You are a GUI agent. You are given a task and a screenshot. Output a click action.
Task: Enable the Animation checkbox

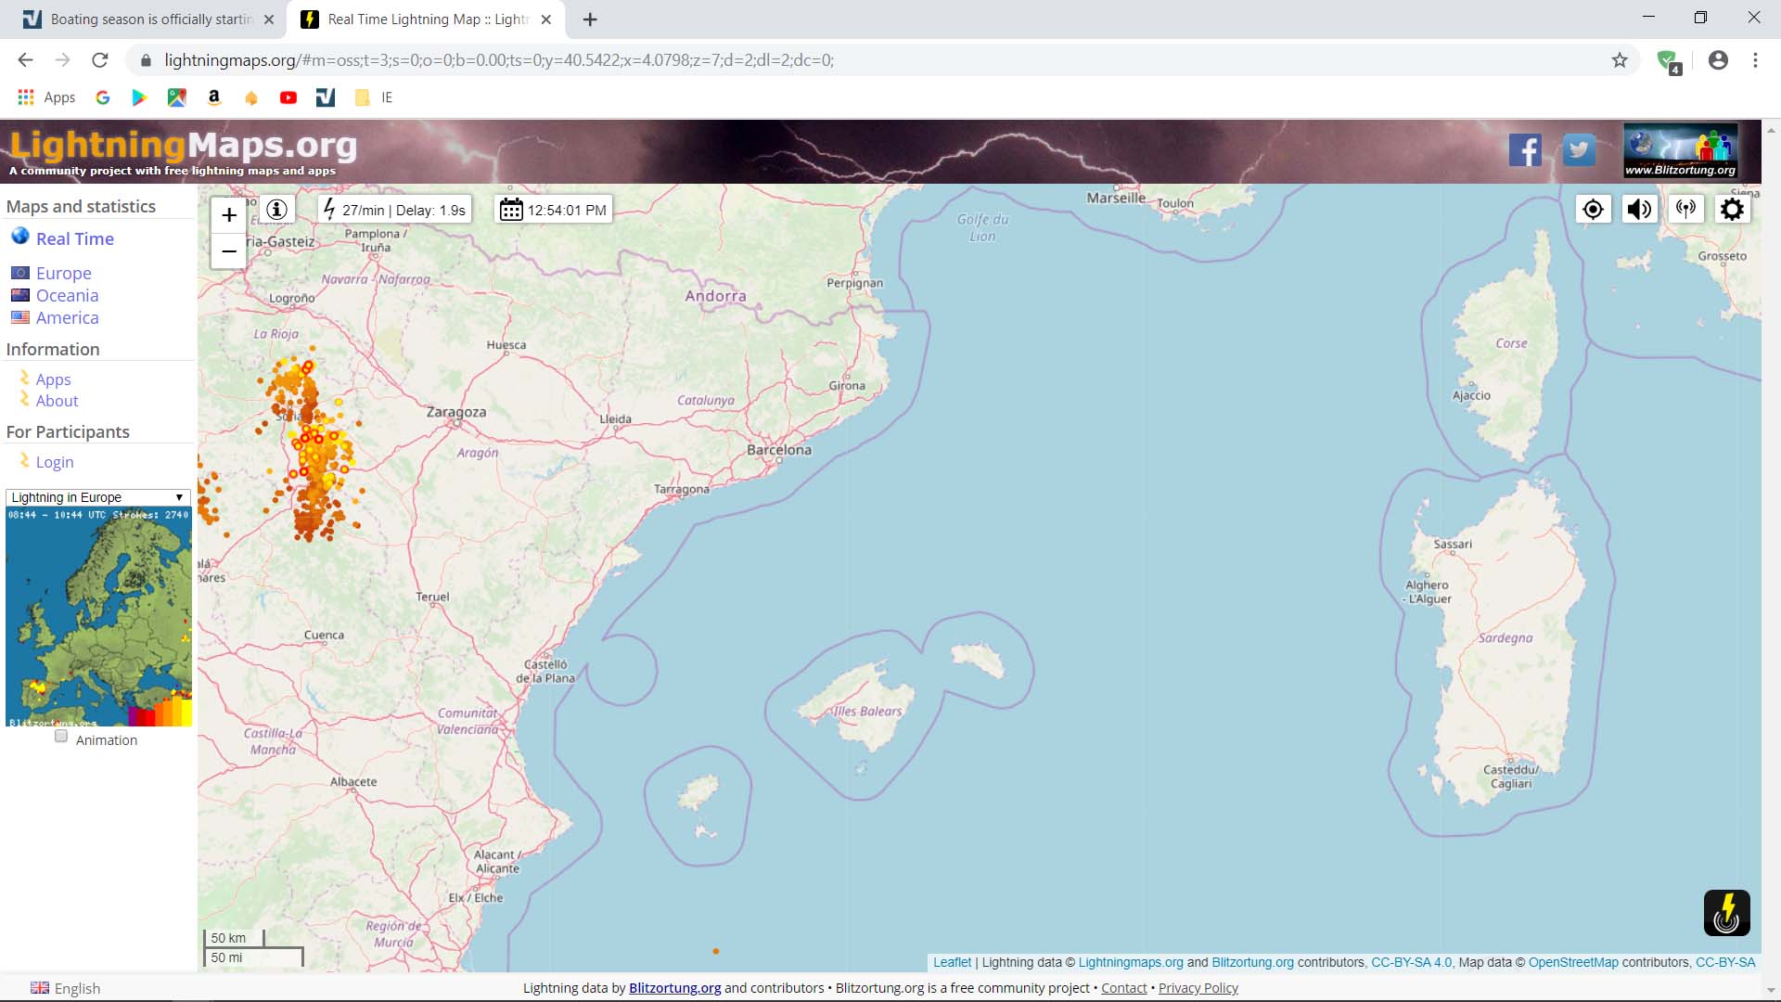point(61,737)
